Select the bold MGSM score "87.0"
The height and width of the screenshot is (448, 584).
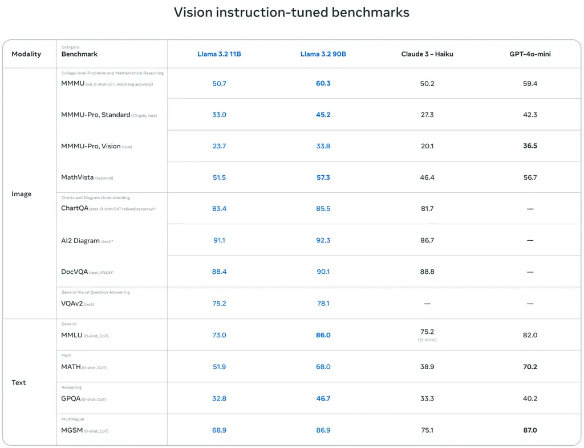(x=530, y=430)
